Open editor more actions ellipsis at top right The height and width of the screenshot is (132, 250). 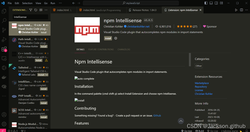[247, 10]
